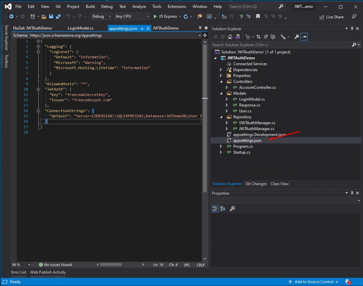The width and height of the screenshot is (363, 286).
Task: Switch to the NuGet: JWTAuthDemo tab
Action: (32, 28)
